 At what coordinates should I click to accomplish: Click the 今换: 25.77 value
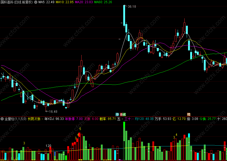click(208, 119)
